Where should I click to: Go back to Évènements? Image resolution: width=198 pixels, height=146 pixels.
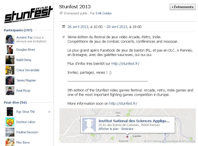[x=182, y=7]
